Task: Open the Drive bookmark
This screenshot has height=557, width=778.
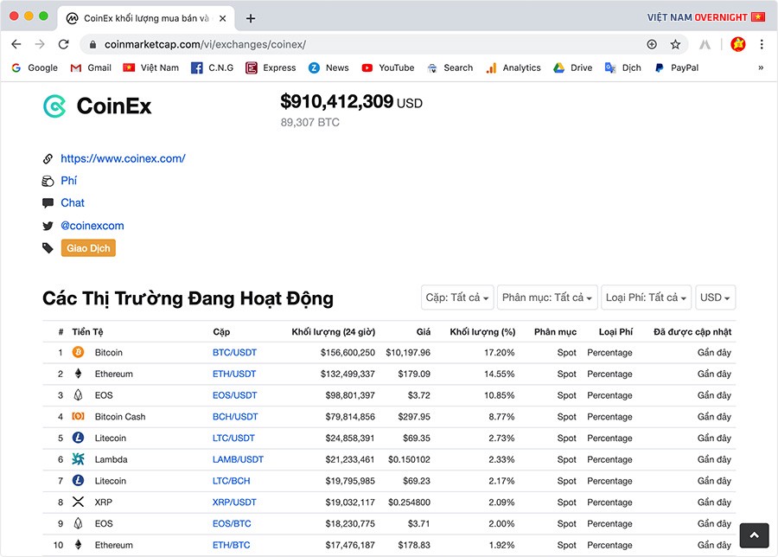Action: (x=573, y=67)
